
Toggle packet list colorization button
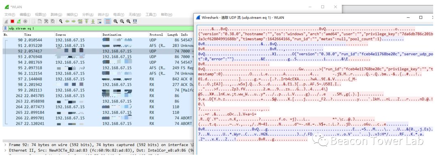click(x=107, y=21)
